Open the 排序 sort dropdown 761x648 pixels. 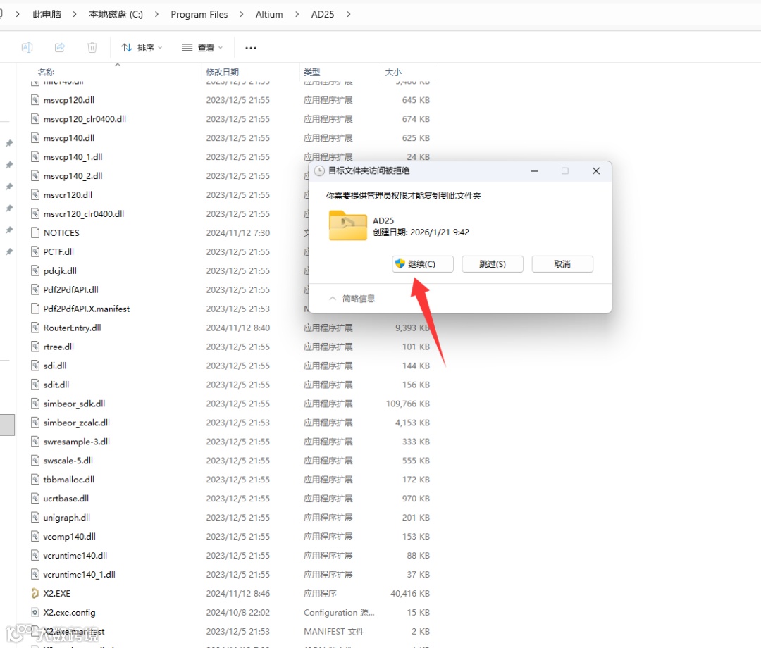click(142, 47)
